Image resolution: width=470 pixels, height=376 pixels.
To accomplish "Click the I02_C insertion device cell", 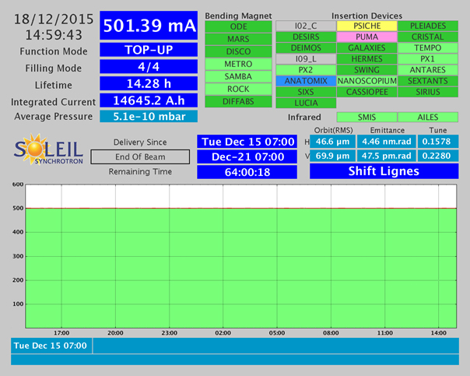I will 305,26.
